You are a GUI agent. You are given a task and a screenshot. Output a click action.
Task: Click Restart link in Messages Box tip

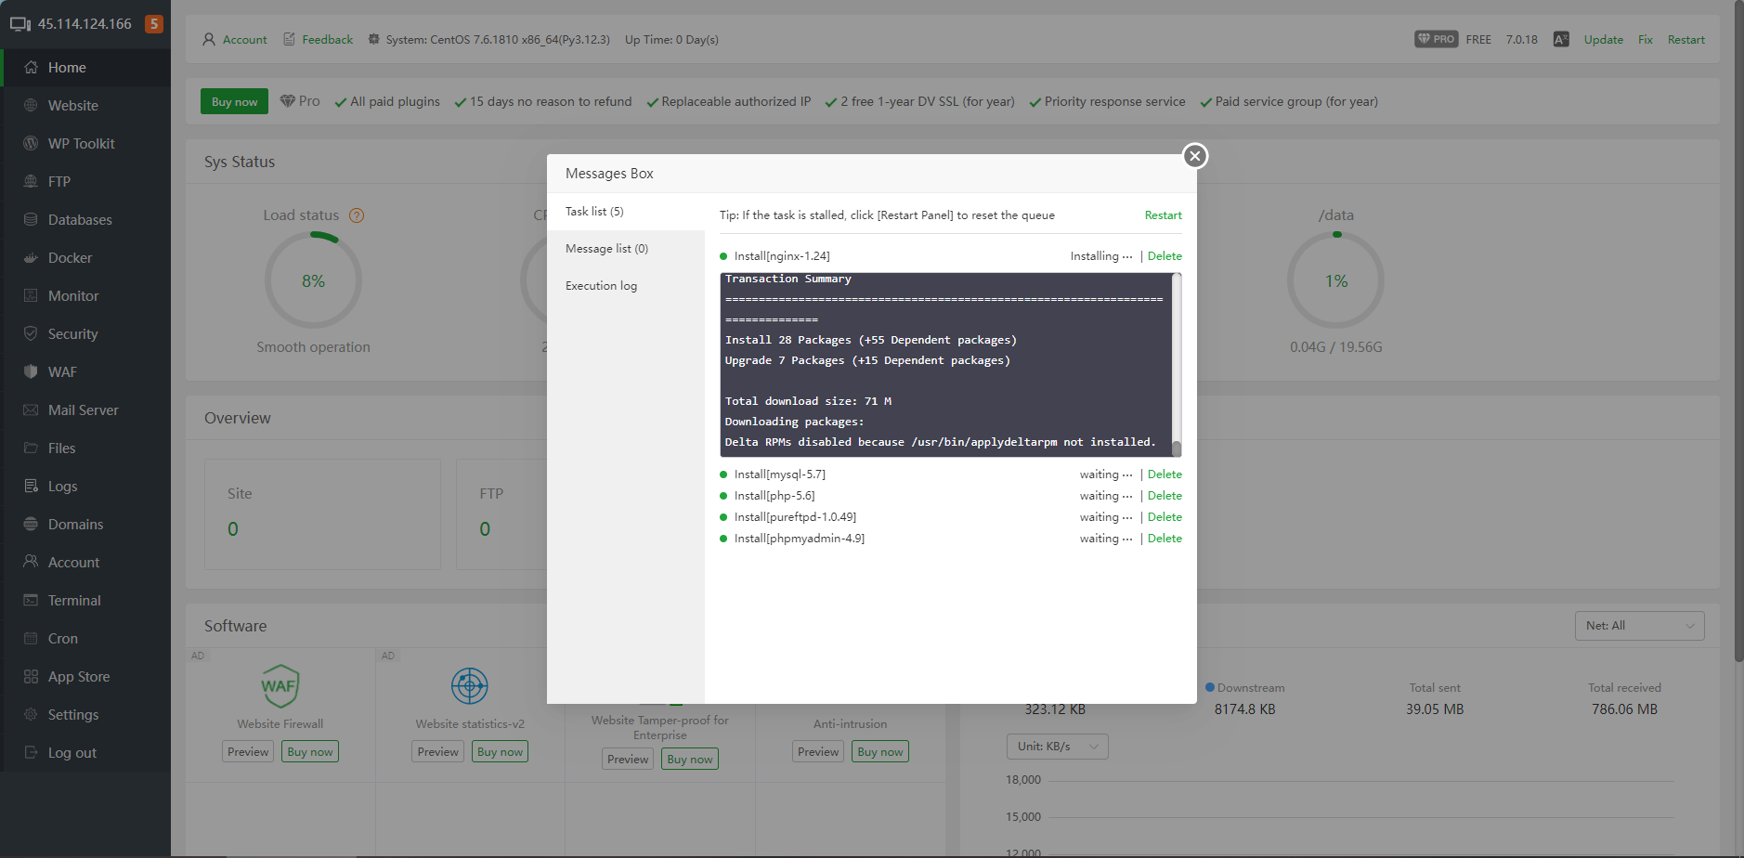pyautogui.click(x=1163, y=215)
